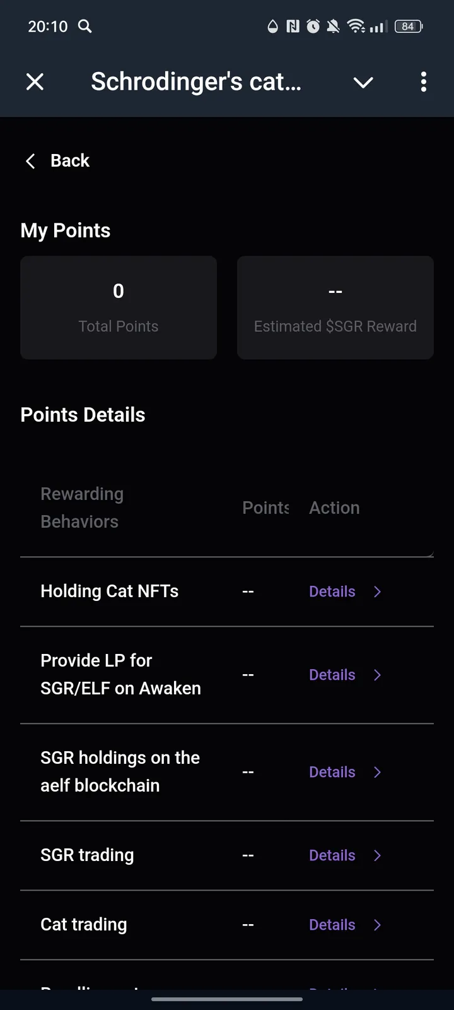Open Details for Cat trading
This screenshot has height=1010, width=454.
[x=332, y=925]
